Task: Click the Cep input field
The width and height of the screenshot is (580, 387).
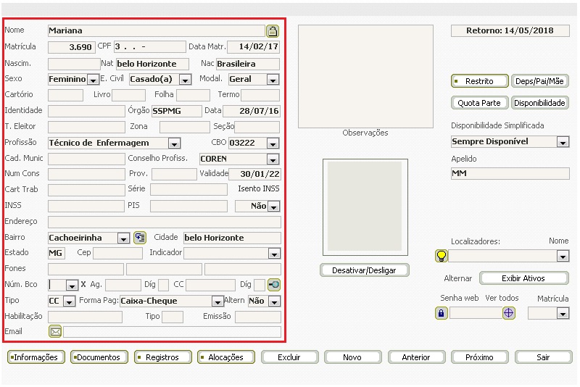Action: point(117,253)
